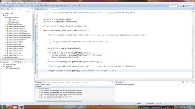This screenshot has width=195, height=109.
Task: Collapse the Warnings (5 items) group
Action: (36, 89)
